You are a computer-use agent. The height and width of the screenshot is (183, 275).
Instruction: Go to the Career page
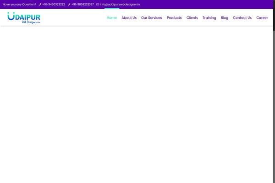pos(262,18)
